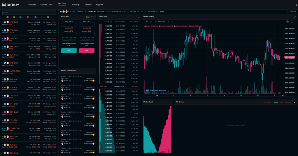Click the Use Best Ask link
Screen dimensions: 298x156
tap(69, 28)
